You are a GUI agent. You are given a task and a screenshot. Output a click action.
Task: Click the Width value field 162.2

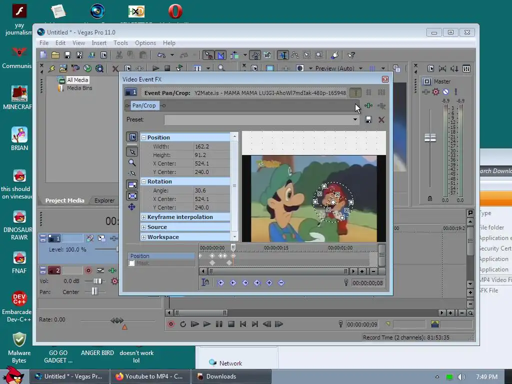[211, 146]
